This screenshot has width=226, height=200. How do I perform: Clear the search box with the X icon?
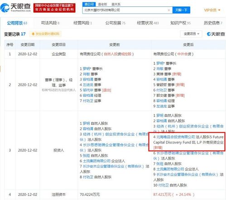(169, 10)
